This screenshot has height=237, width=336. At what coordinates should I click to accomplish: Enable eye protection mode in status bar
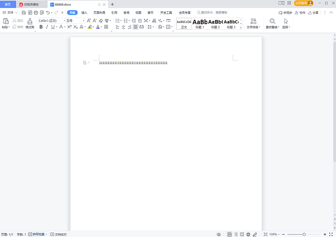tap(219, 234)
